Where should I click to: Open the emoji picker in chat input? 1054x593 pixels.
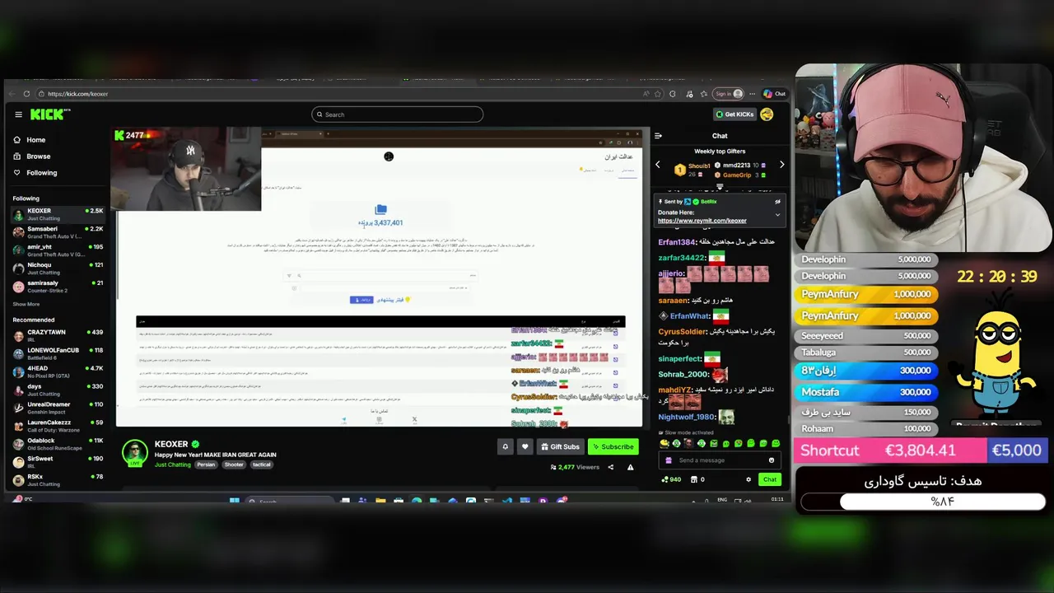tap(772, 460)
